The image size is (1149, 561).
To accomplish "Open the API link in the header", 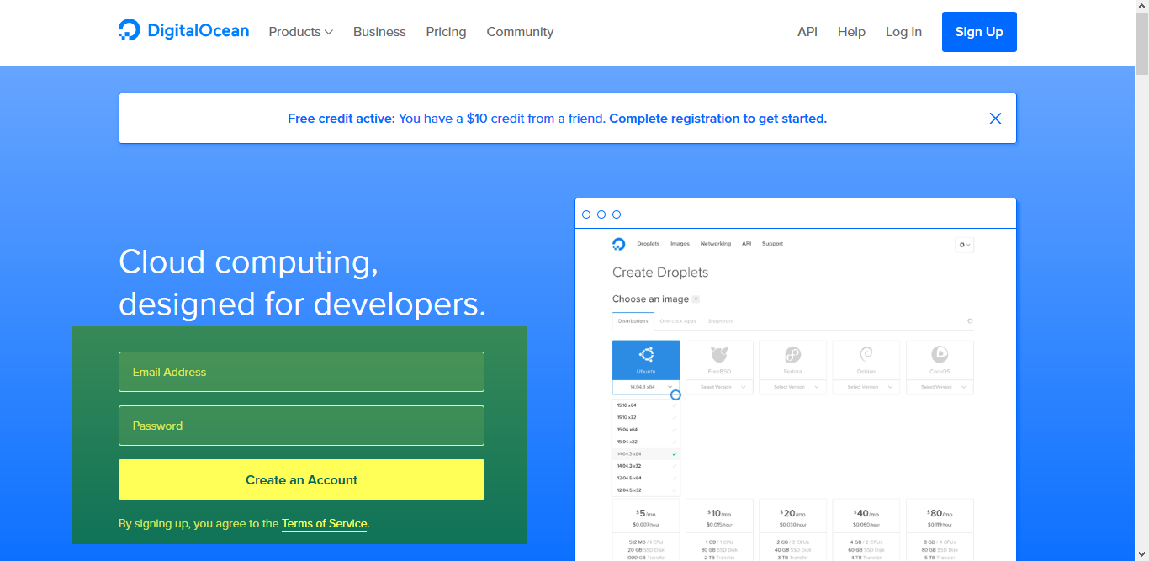I will [807, 32].
